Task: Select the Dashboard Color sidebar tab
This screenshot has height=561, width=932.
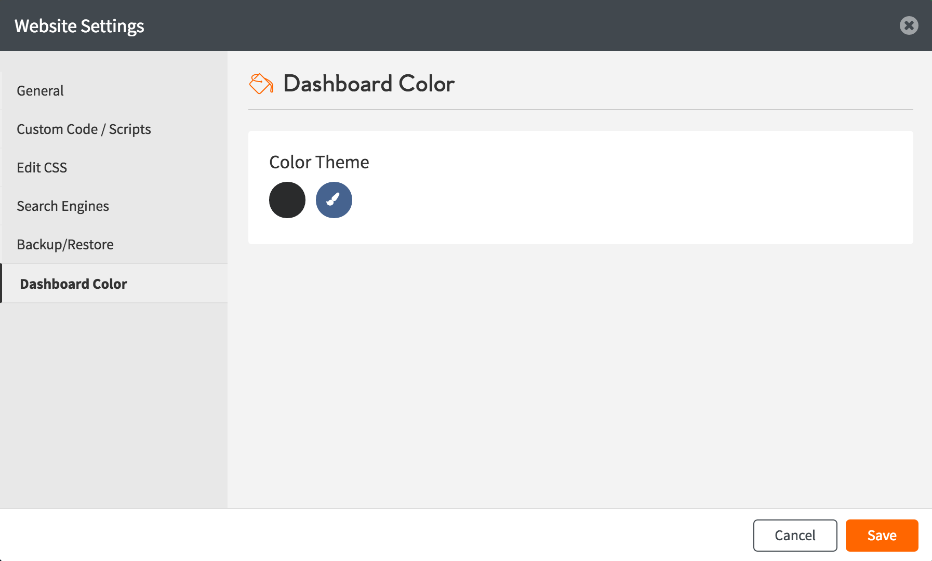Action: coord(73,284)
